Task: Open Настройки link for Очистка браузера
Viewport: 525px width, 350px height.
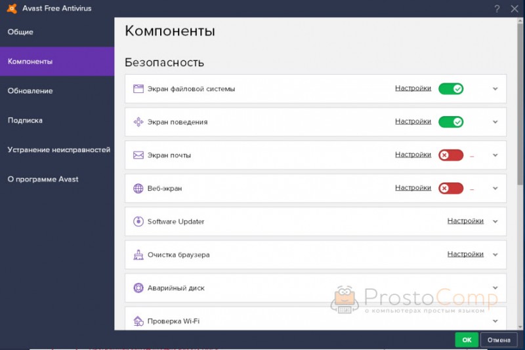Action: point(465,254)
